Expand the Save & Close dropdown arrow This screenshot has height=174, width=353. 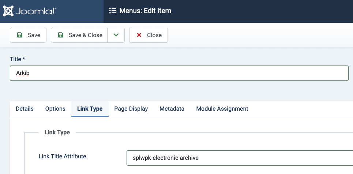pos(116,35)
